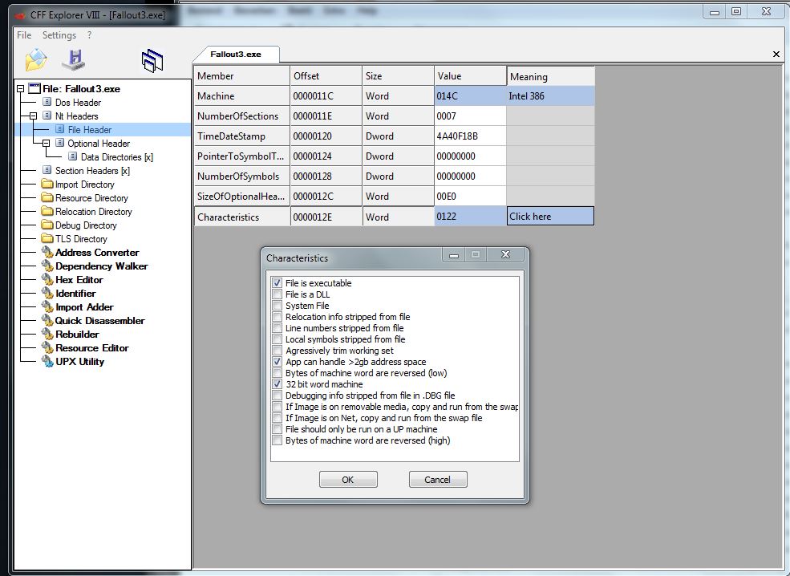This screenshot has height=576, width=790.
Task: Open the Settings menu
Action: pos(59,34)
